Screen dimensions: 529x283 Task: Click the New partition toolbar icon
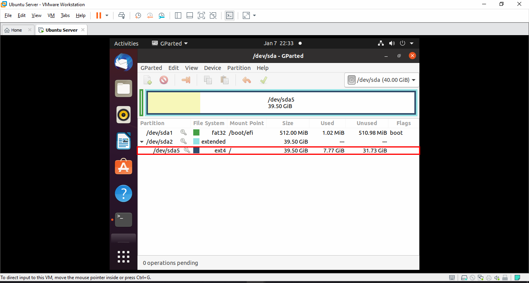tap(148, 80)
